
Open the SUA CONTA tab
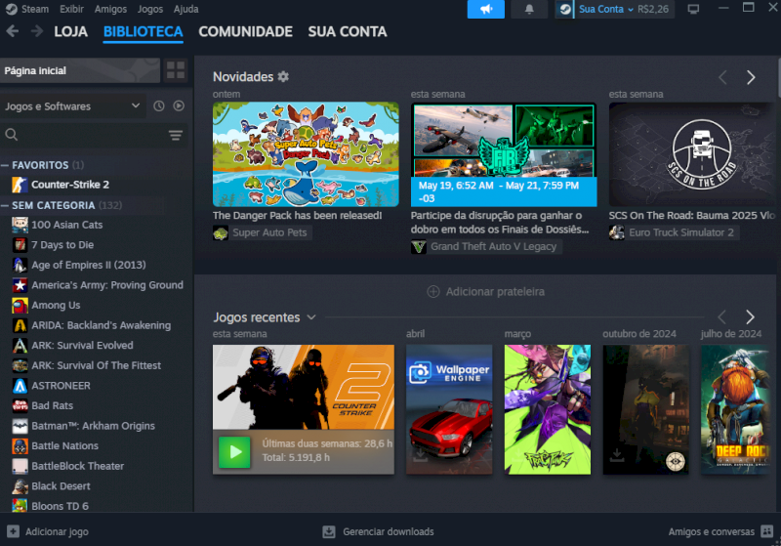coord(348,31)
